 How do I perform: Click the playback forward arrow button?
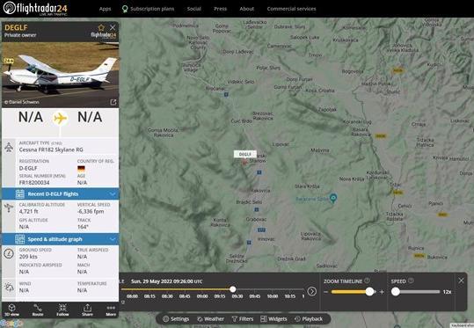pos(312,291)
